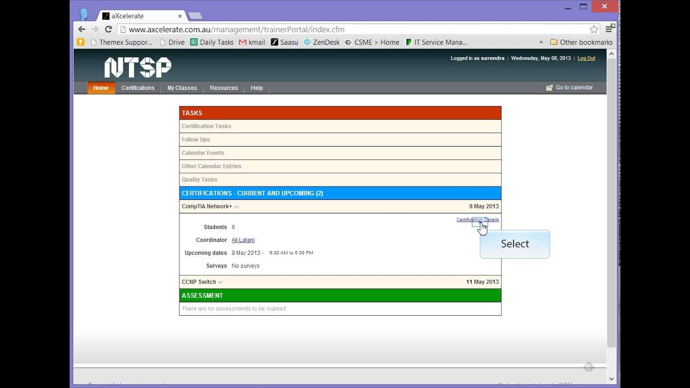Image resolution: width=690 pixels, height=388 pixels.
Task: Click the Tasks section header
Action: coord(340,113)
